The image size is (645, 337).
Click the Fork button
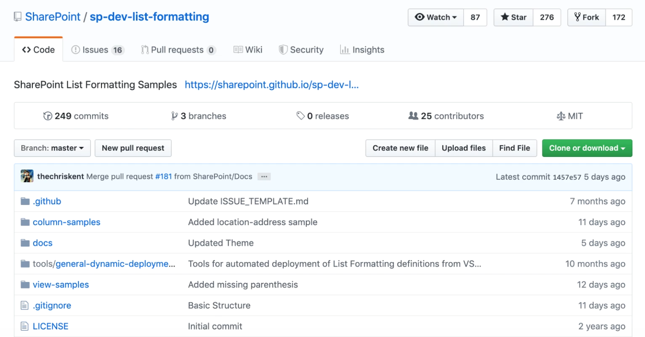coord(586,17)
